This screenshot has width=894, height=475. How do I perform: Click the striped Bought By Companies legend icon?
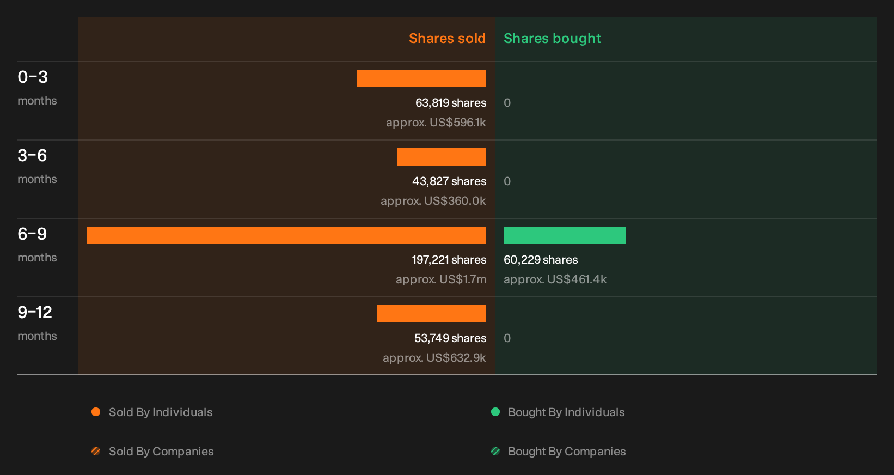495,451
